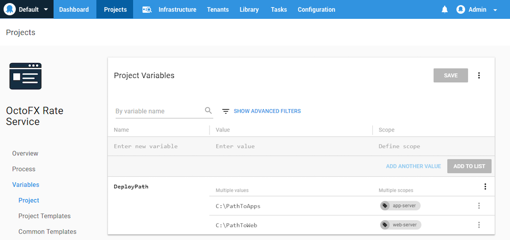Open the Tasks section
Image resolution: width=510 pixels, height=240 pixels.
(279, 10)
